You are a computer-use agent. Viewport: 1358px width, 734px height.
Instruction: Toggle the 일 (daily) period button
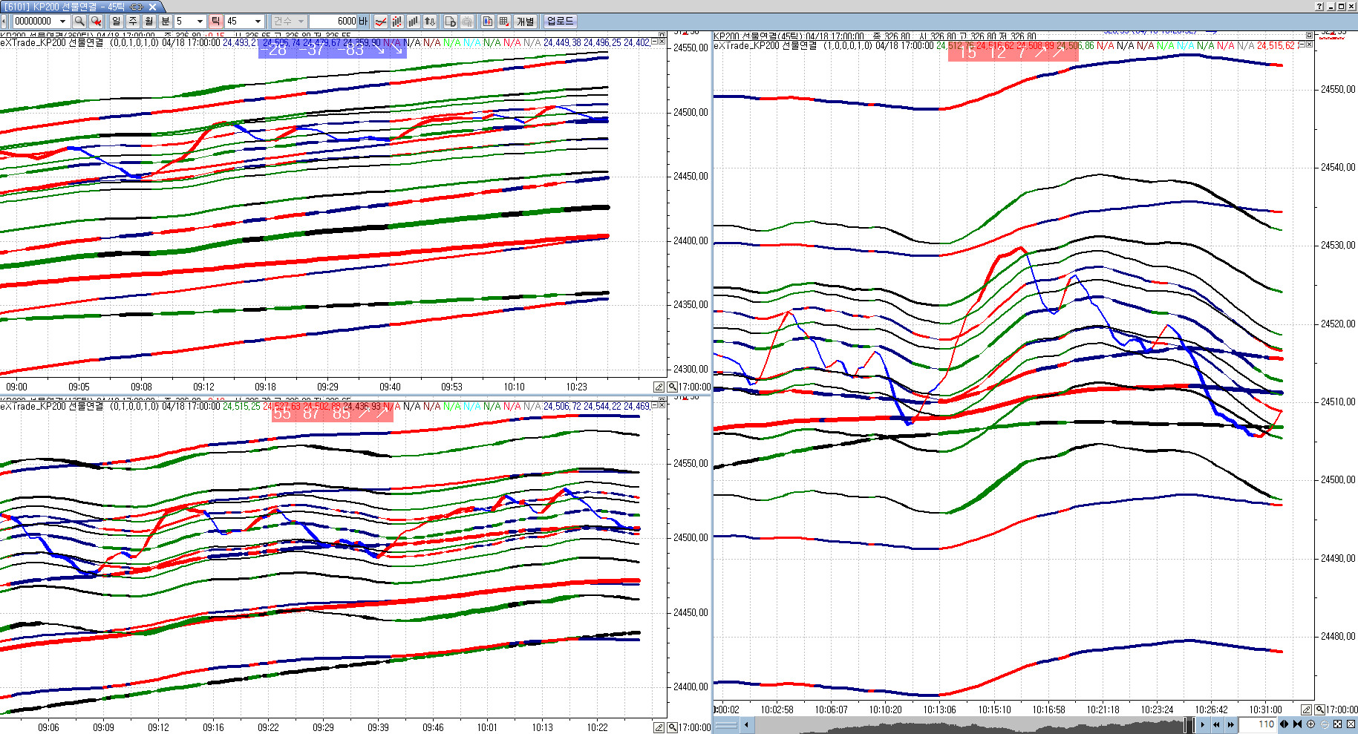click(x=117, y=22)
